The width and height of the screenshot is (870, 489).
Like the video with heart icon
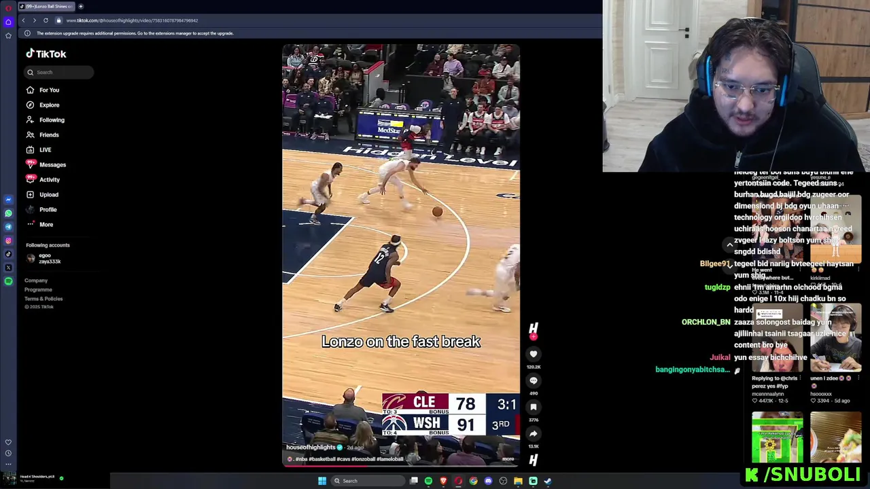coord(534,354)
